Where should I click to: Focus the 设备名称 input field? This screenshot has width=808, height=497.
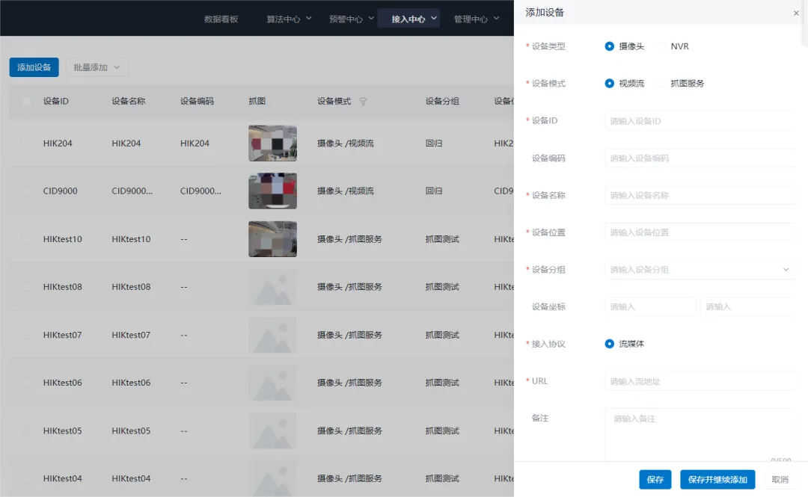pyautogui.click(x=700, y=195)
